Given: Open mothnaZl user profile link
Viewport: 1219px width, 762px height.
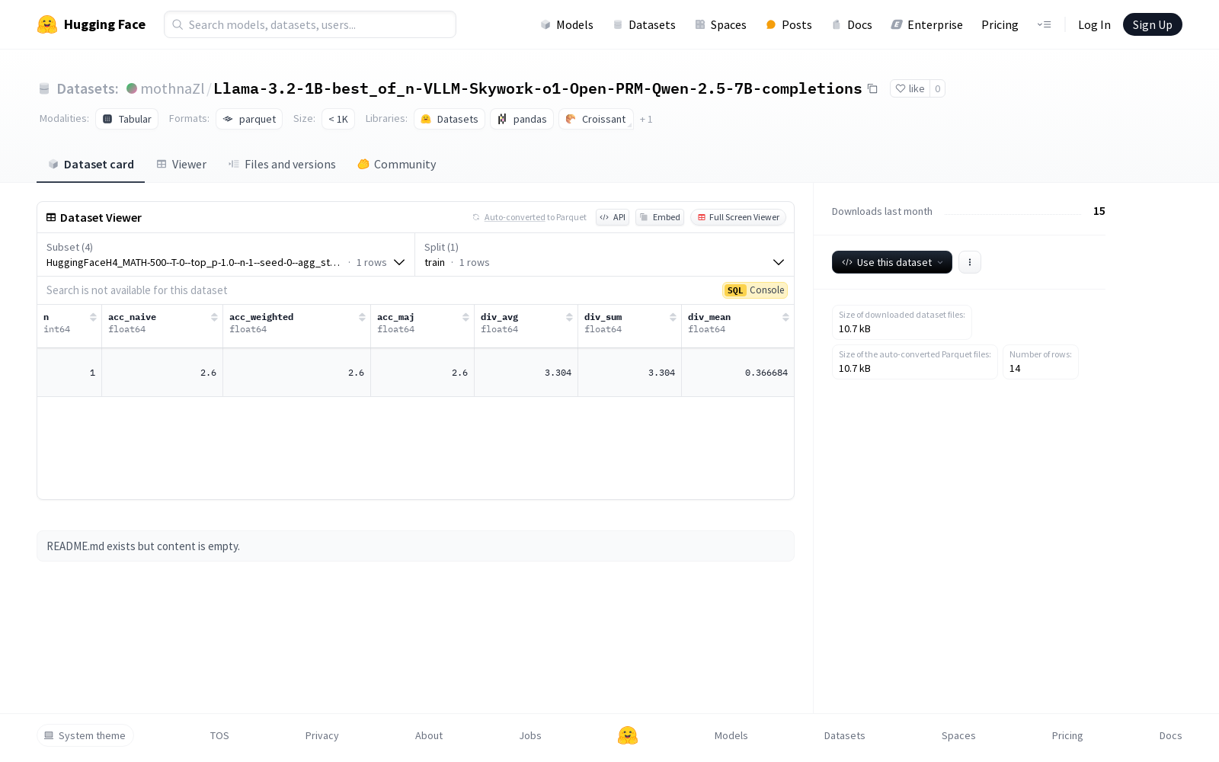Looking at the screenshot, I should [x=172, y=88].
